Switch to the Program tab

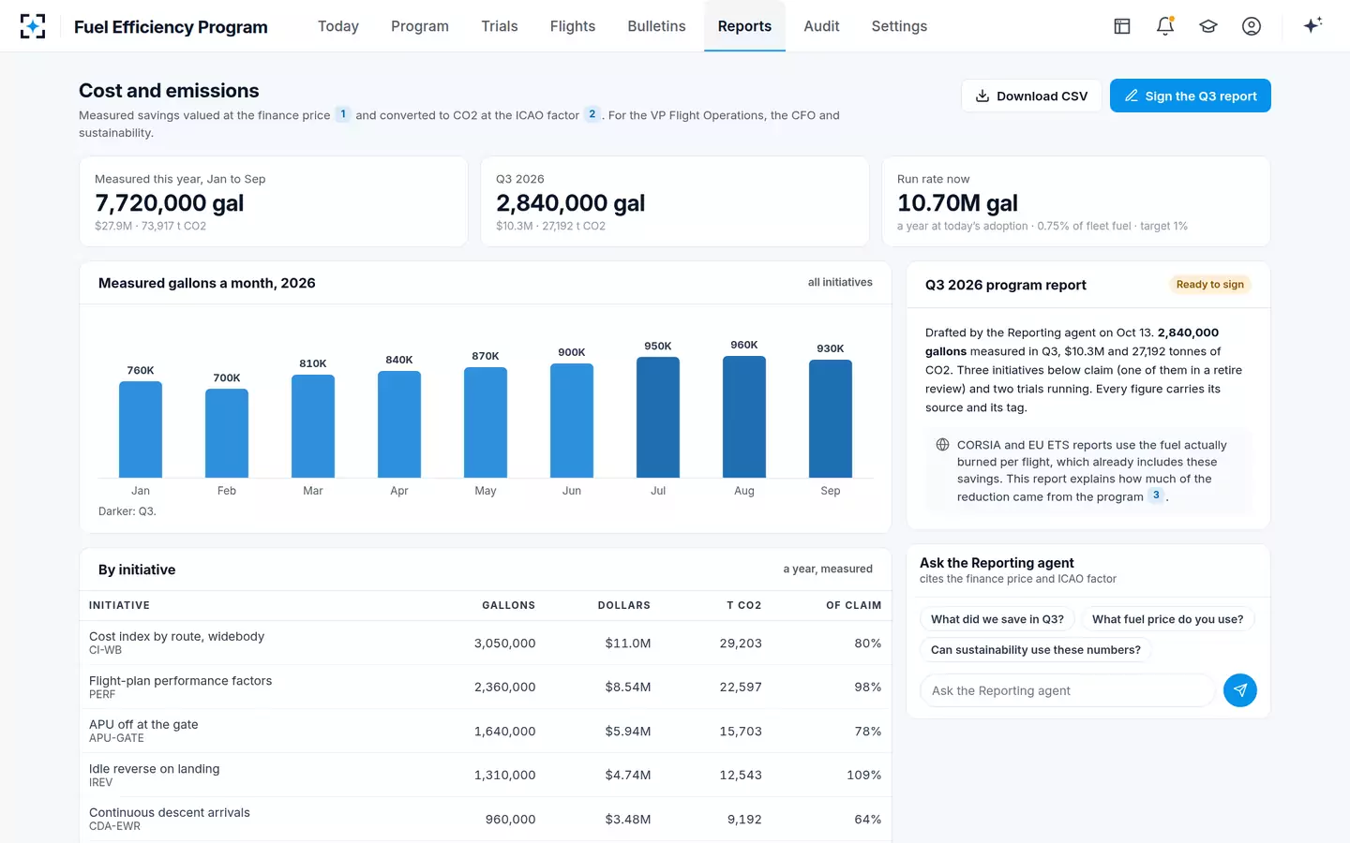pyautogui.click(x=420, y=26)
